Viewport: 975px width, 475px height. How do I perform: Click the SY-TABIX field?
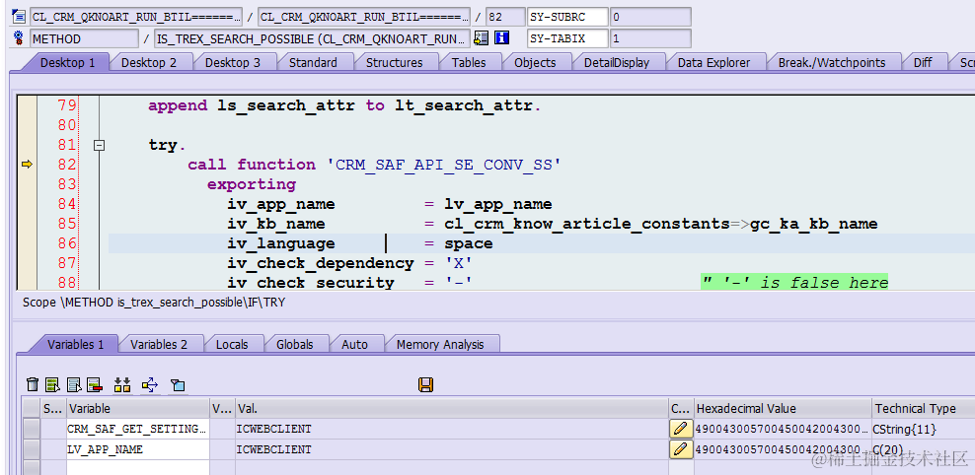click(x=567, y=38)
